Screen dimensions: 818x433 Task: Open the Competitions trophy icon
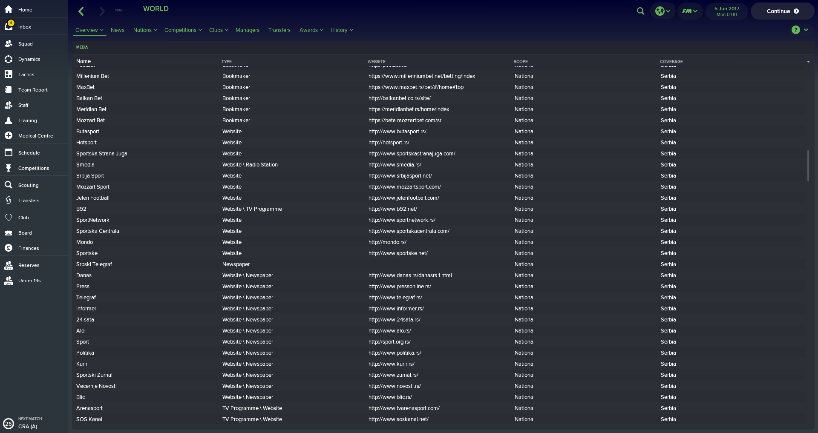point(9,168)
